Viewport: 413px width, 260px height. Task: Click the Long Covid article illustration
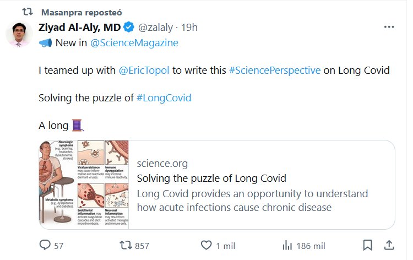point(84,185)
